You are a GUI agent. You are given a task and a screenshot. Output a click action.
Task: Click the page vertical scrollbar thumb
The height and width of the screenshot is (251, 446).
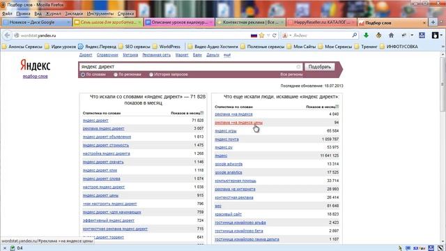tap(443, 84)
